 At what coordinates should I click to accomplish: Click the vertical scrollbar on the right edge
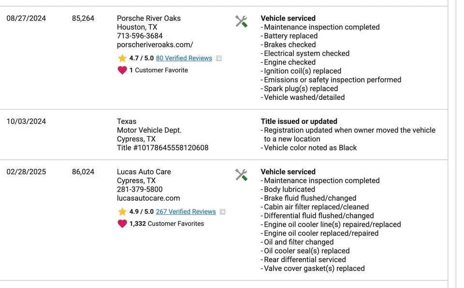[452, 144]
